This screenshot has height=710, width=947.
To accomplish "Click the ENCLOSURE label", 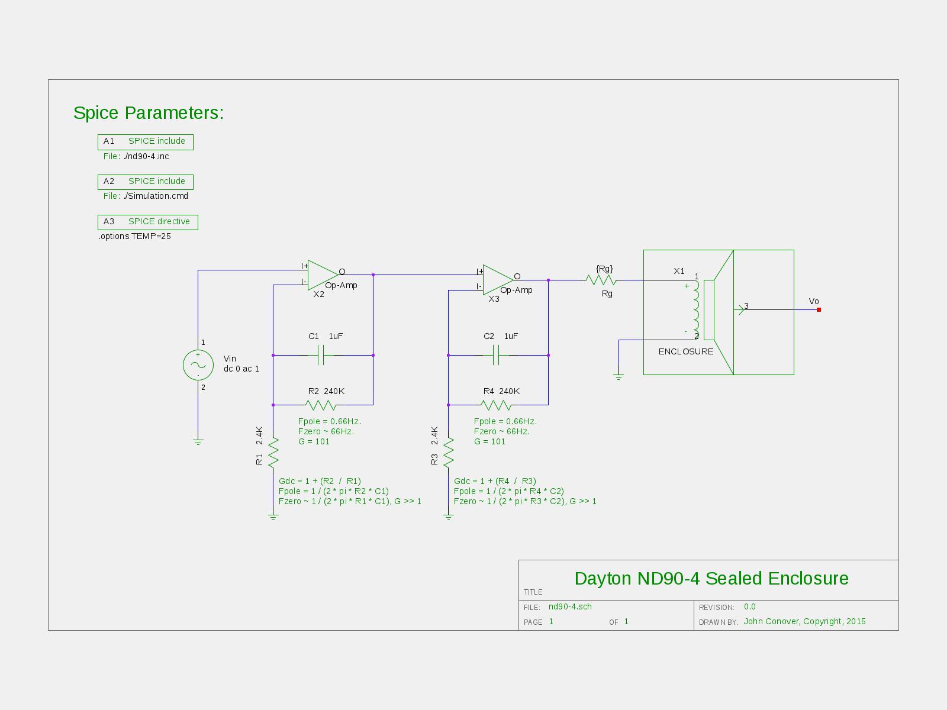I will (x=686, y=351).
